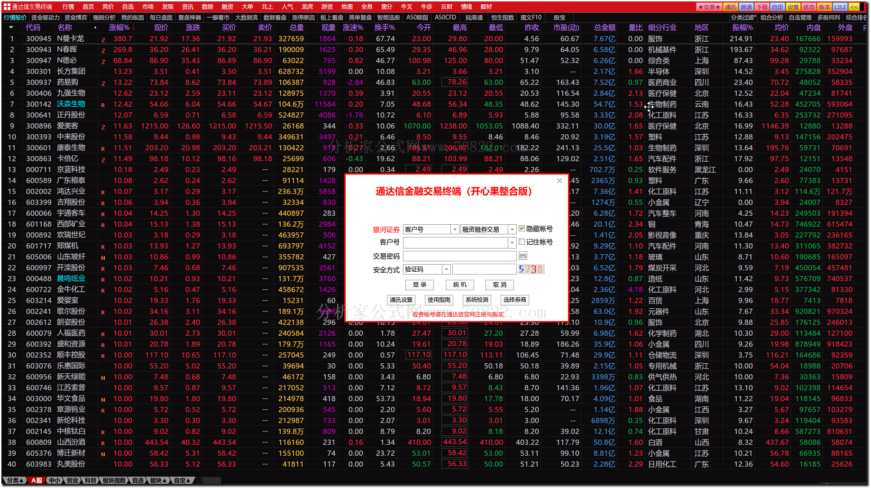Select the 科创 bottom tab
The image size is (871, 488).
[x=91, y=480]
